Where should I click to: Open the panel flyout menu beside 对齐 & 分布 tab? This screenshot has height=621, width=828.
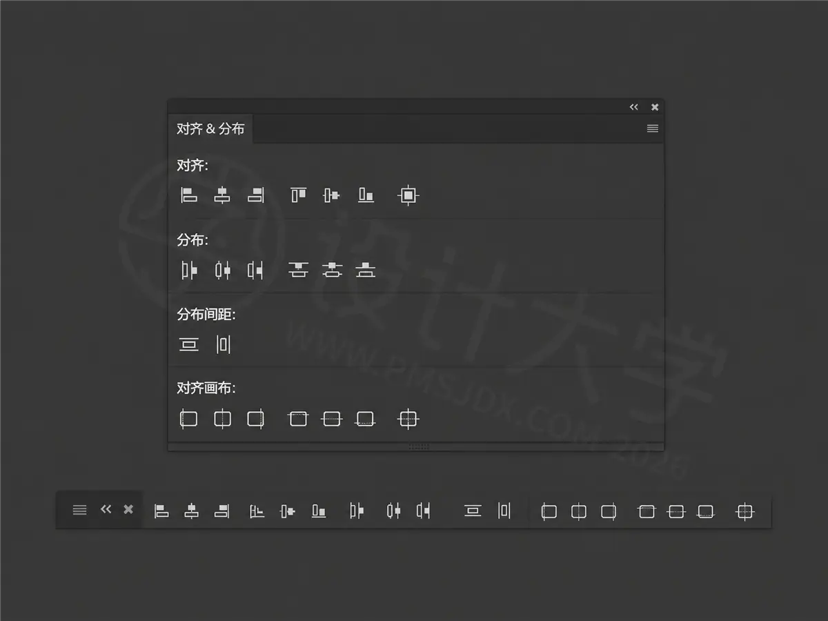coord(653,129)
